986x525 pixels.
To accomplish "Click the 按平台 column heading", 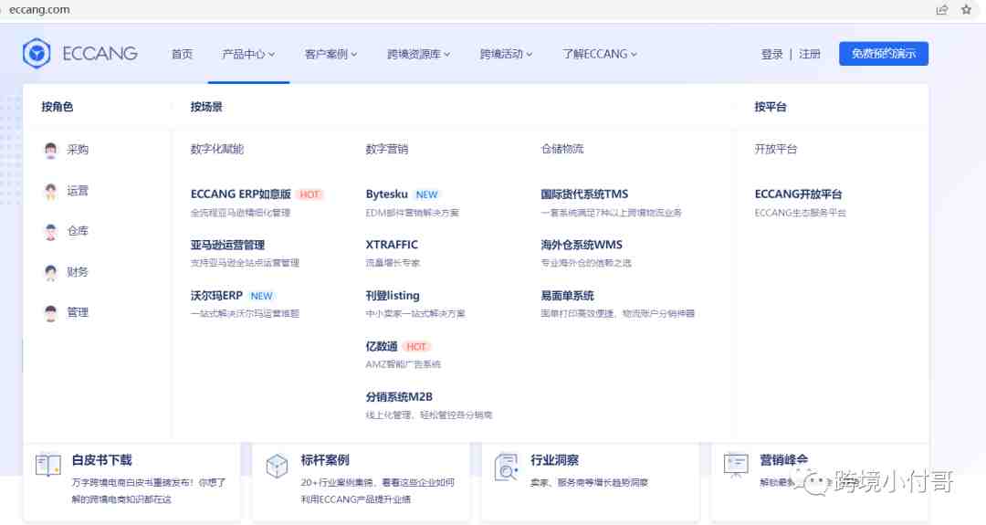I will point(771,107).
